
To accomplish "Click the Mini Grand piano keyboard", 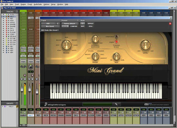I will click(x=106, y=91).
